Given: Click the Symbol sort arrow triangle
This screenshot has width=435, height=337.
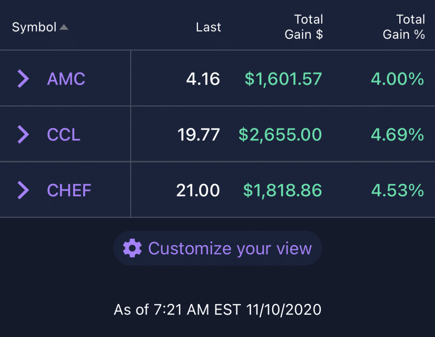Looking at the screenshot, I should click(x=64, y=27).
